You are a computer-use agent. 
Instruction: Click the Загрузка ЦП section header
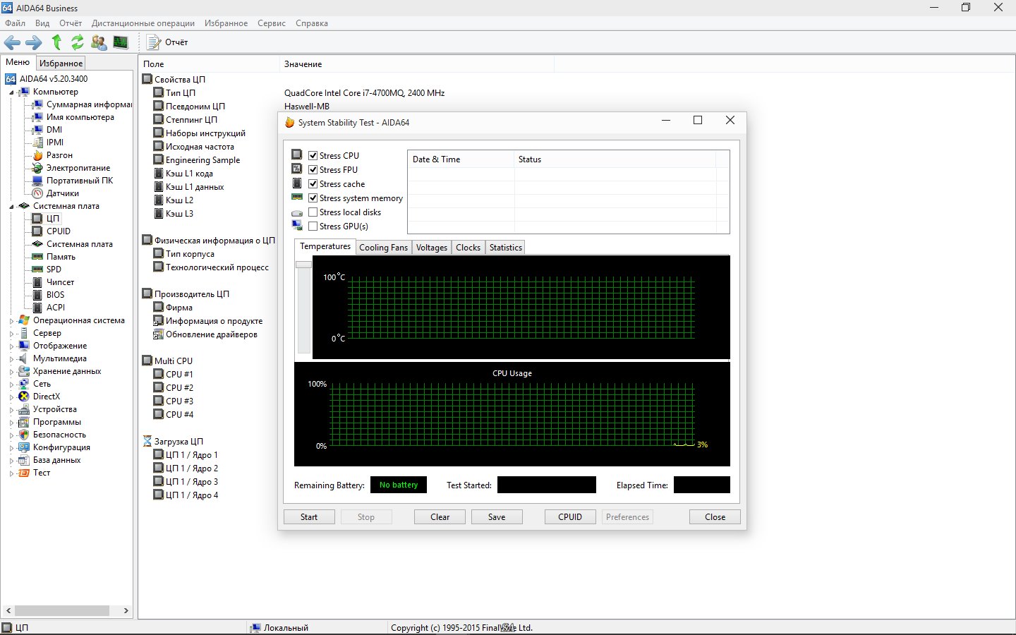point(179,442)
